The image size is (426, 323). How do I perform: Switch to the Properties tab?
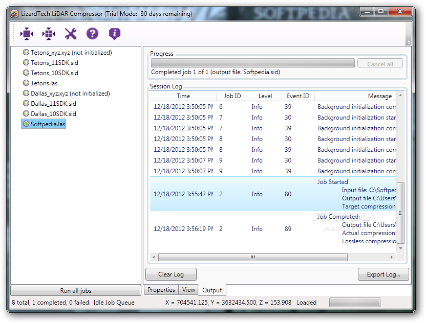161,290
